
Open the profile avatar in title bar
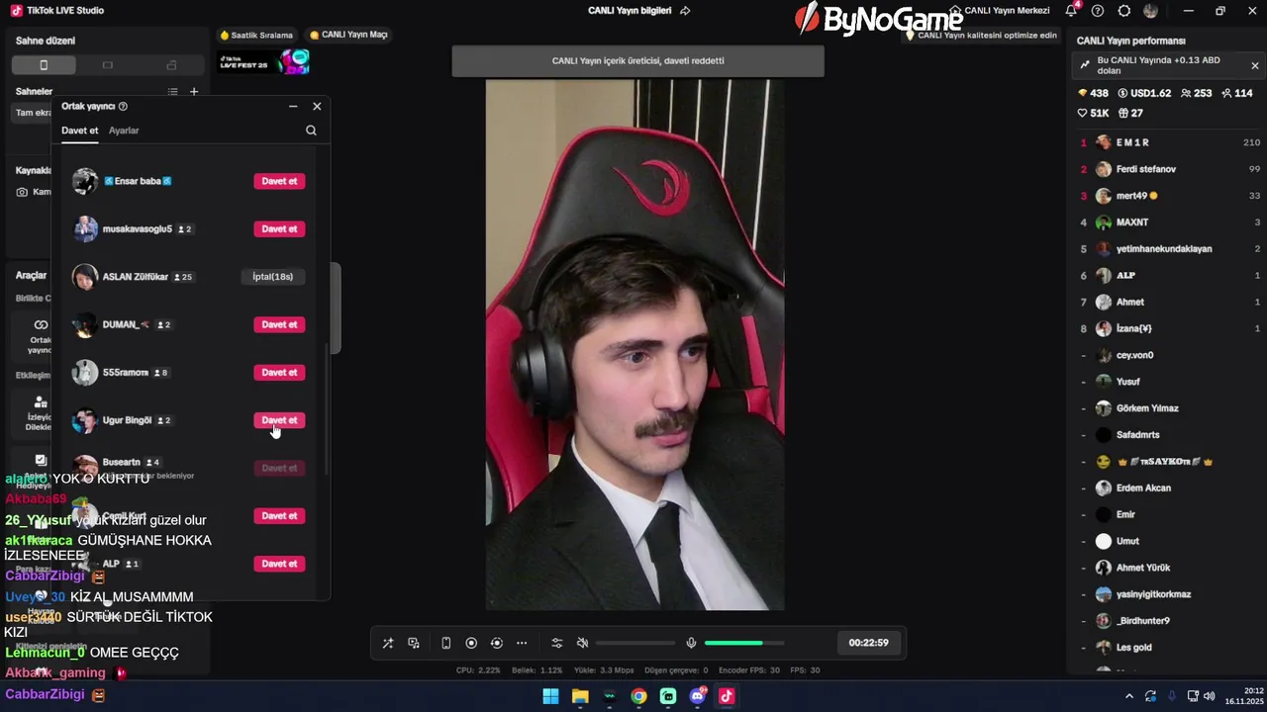pyautogui.click(x=1150, y=11)
